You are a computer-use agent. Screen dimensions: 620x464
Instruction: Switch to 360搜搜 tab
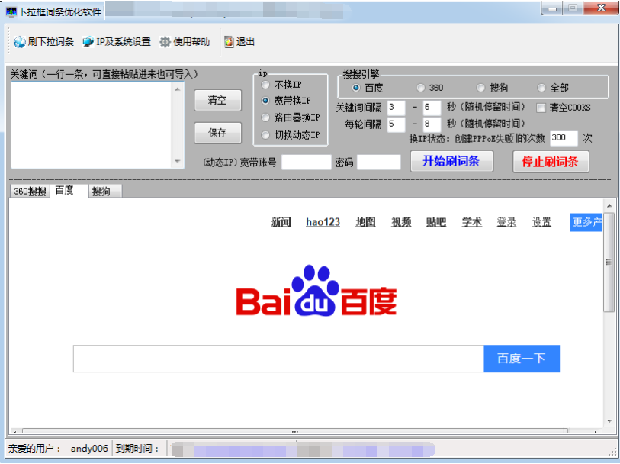(x=30, y=192)
